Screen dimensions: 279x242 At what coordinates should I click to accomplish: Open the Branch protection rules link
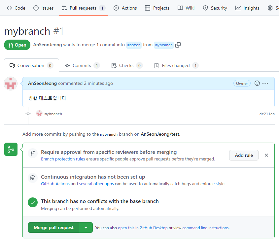63,159
